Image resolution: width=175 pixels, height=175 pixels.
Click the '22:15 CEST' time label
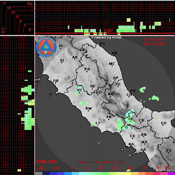(154, 44)
